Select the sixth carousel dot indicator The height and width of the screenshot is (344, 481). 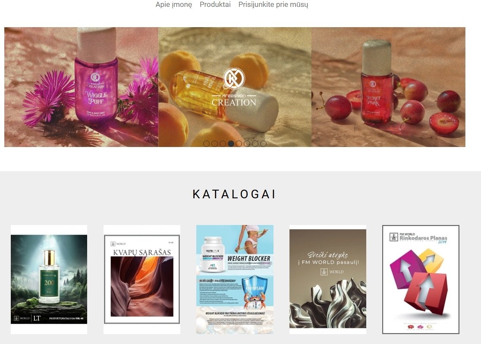click(247, 144)
